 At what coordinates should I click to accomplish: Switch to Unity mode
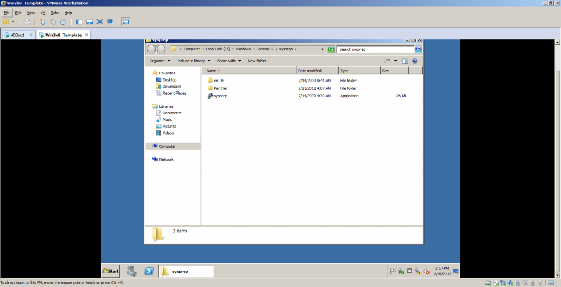coord(111,22)
